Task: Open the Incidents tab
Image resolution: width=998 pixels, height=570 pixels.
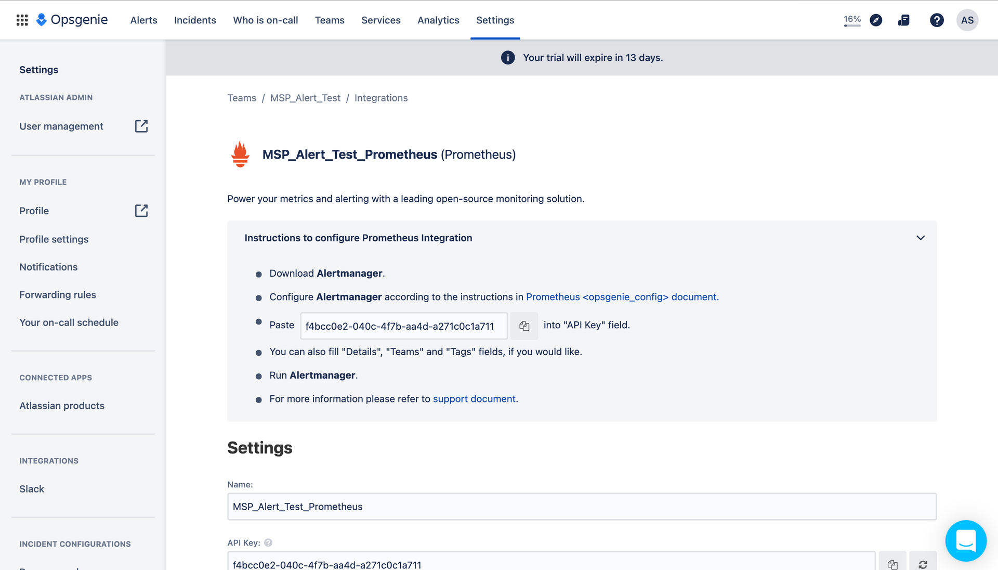Action: pos(195,20)
